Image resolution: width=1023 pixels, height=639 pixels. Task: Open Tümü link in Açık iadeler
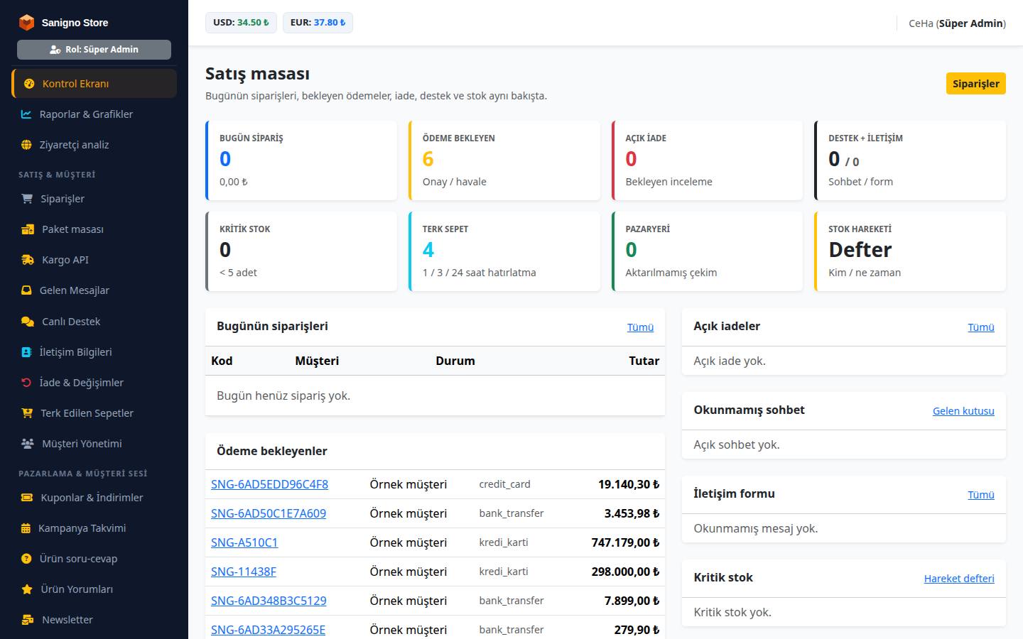981,327
